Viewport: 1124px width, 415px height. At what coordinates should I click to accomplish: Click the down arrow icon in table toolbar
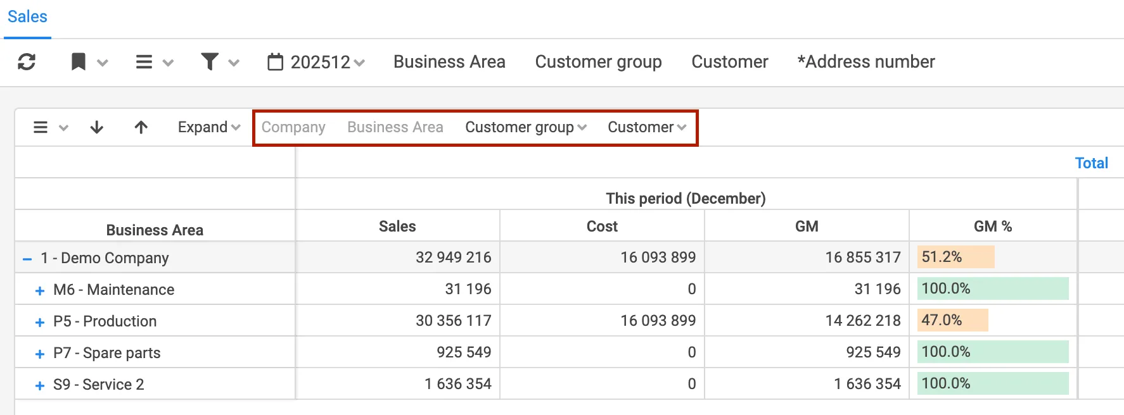tap(97, 128)
